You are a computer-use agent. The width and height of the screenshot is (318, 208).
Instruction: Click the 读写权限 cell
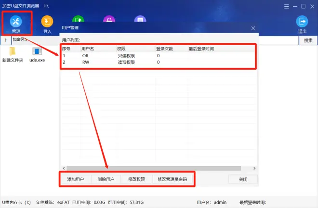(x=126, y=62)
